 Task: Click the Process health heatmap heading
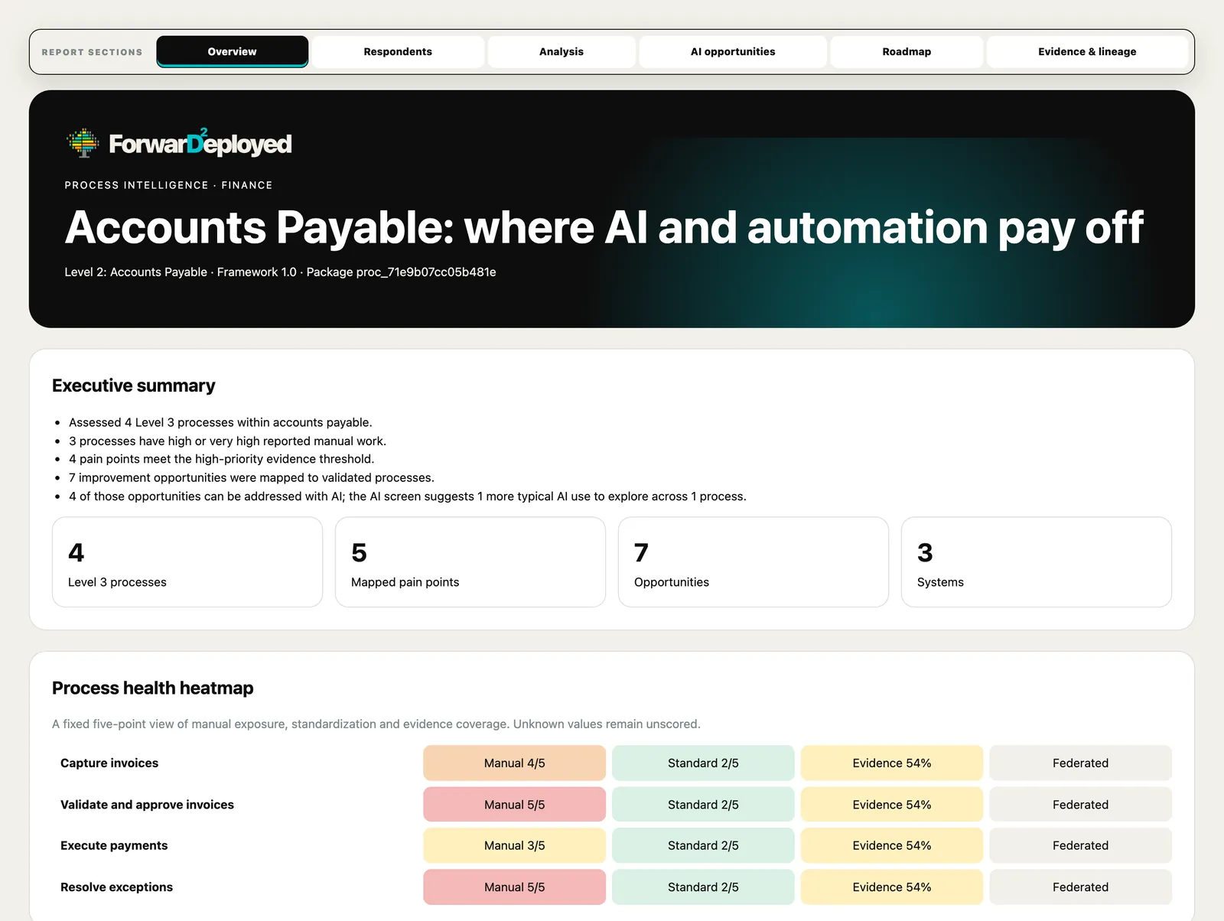click(x=152, y=688)
